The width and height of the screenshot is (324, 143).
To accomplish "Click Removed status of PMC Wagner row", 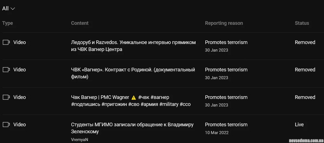I will [305, 97].
